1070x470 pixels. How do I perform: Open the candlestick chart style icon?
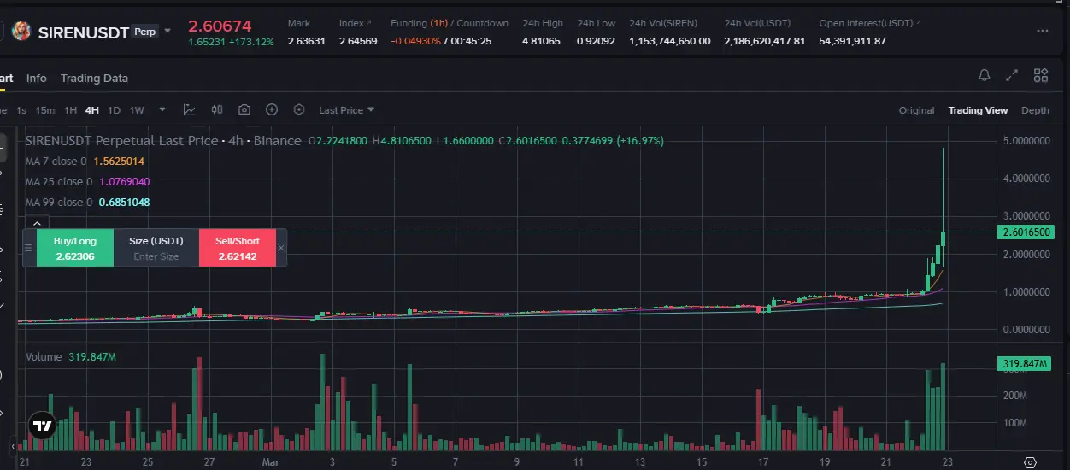click(x=217, y=109)
